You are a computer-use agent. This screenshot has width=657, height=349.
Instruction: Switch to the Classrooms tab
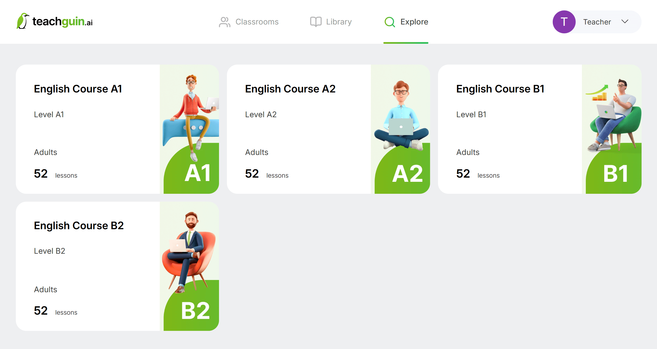click(257, 22)
